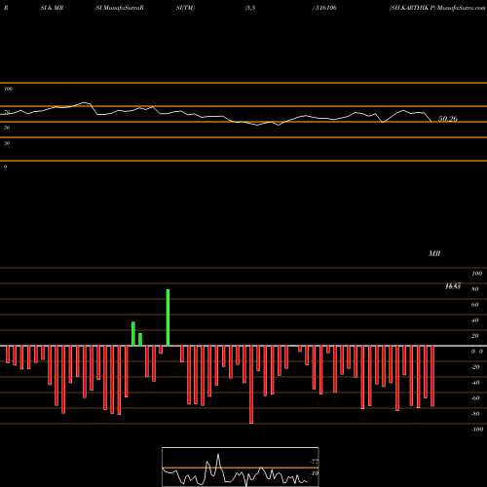Click the 100 label on the RSI axis
The width and height of the screenshot is (487, 487).
(x=8, y=89)
